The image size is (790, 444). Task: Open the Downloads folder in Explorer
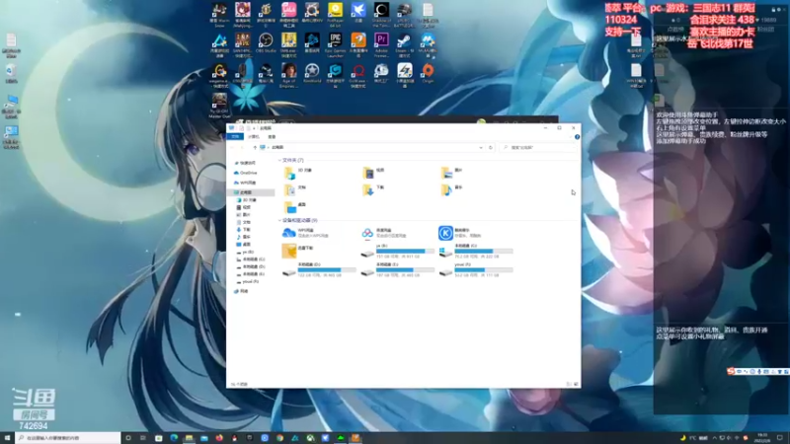[x=374, y=189]
